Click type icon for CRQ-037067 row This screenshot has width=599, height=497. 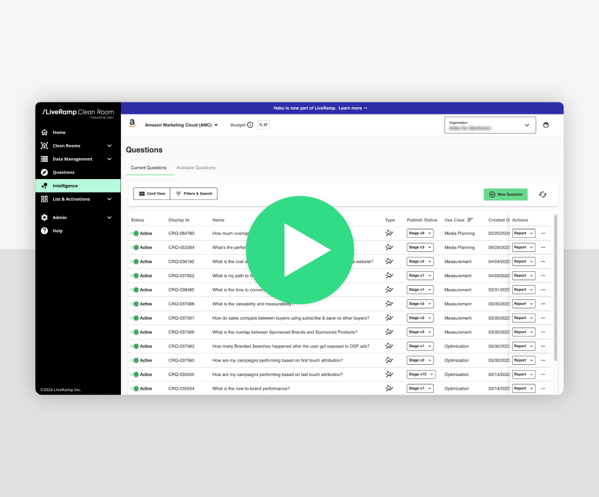pos(389,318)
